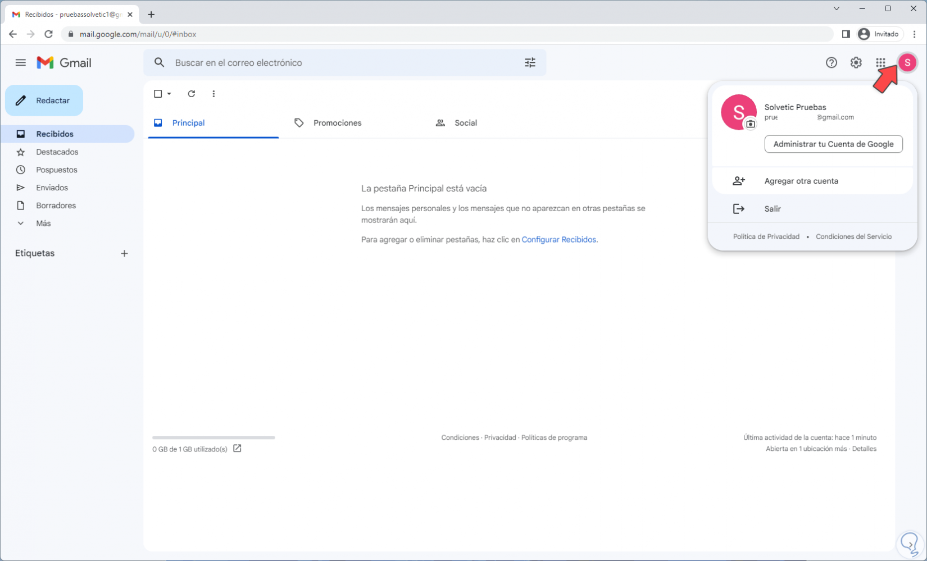Change profile photo via camera icon
Screen dimensions: 927x561
coord(751,124)
